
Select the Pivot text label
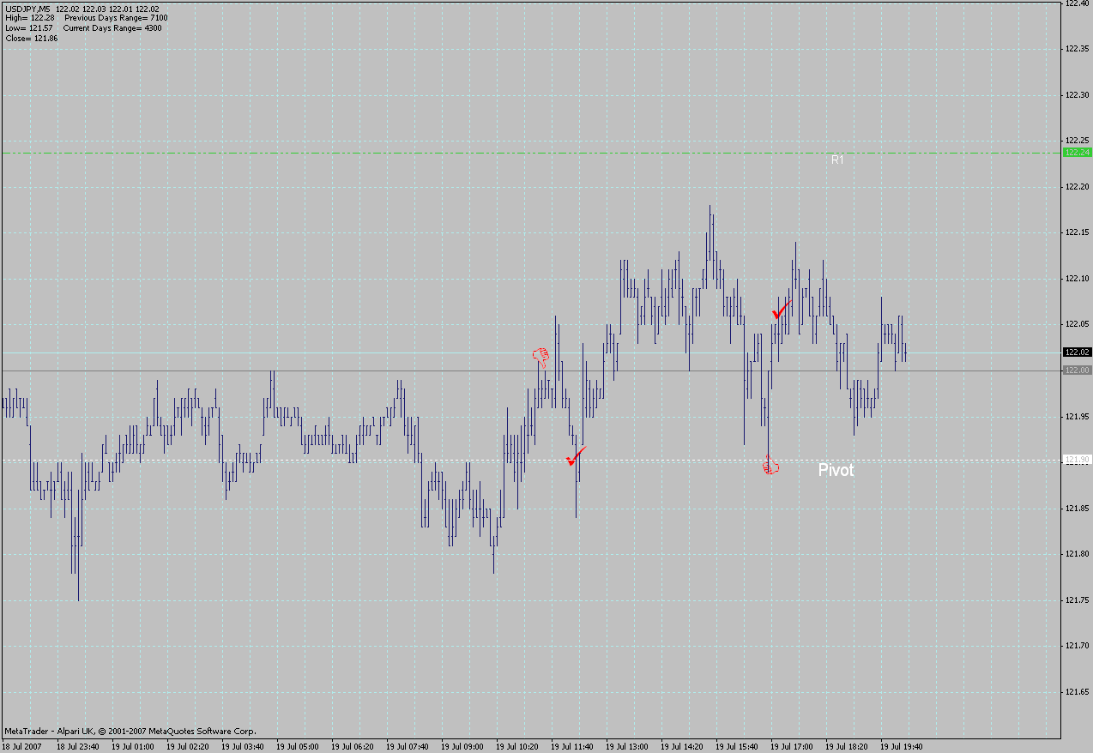[836, 470]
